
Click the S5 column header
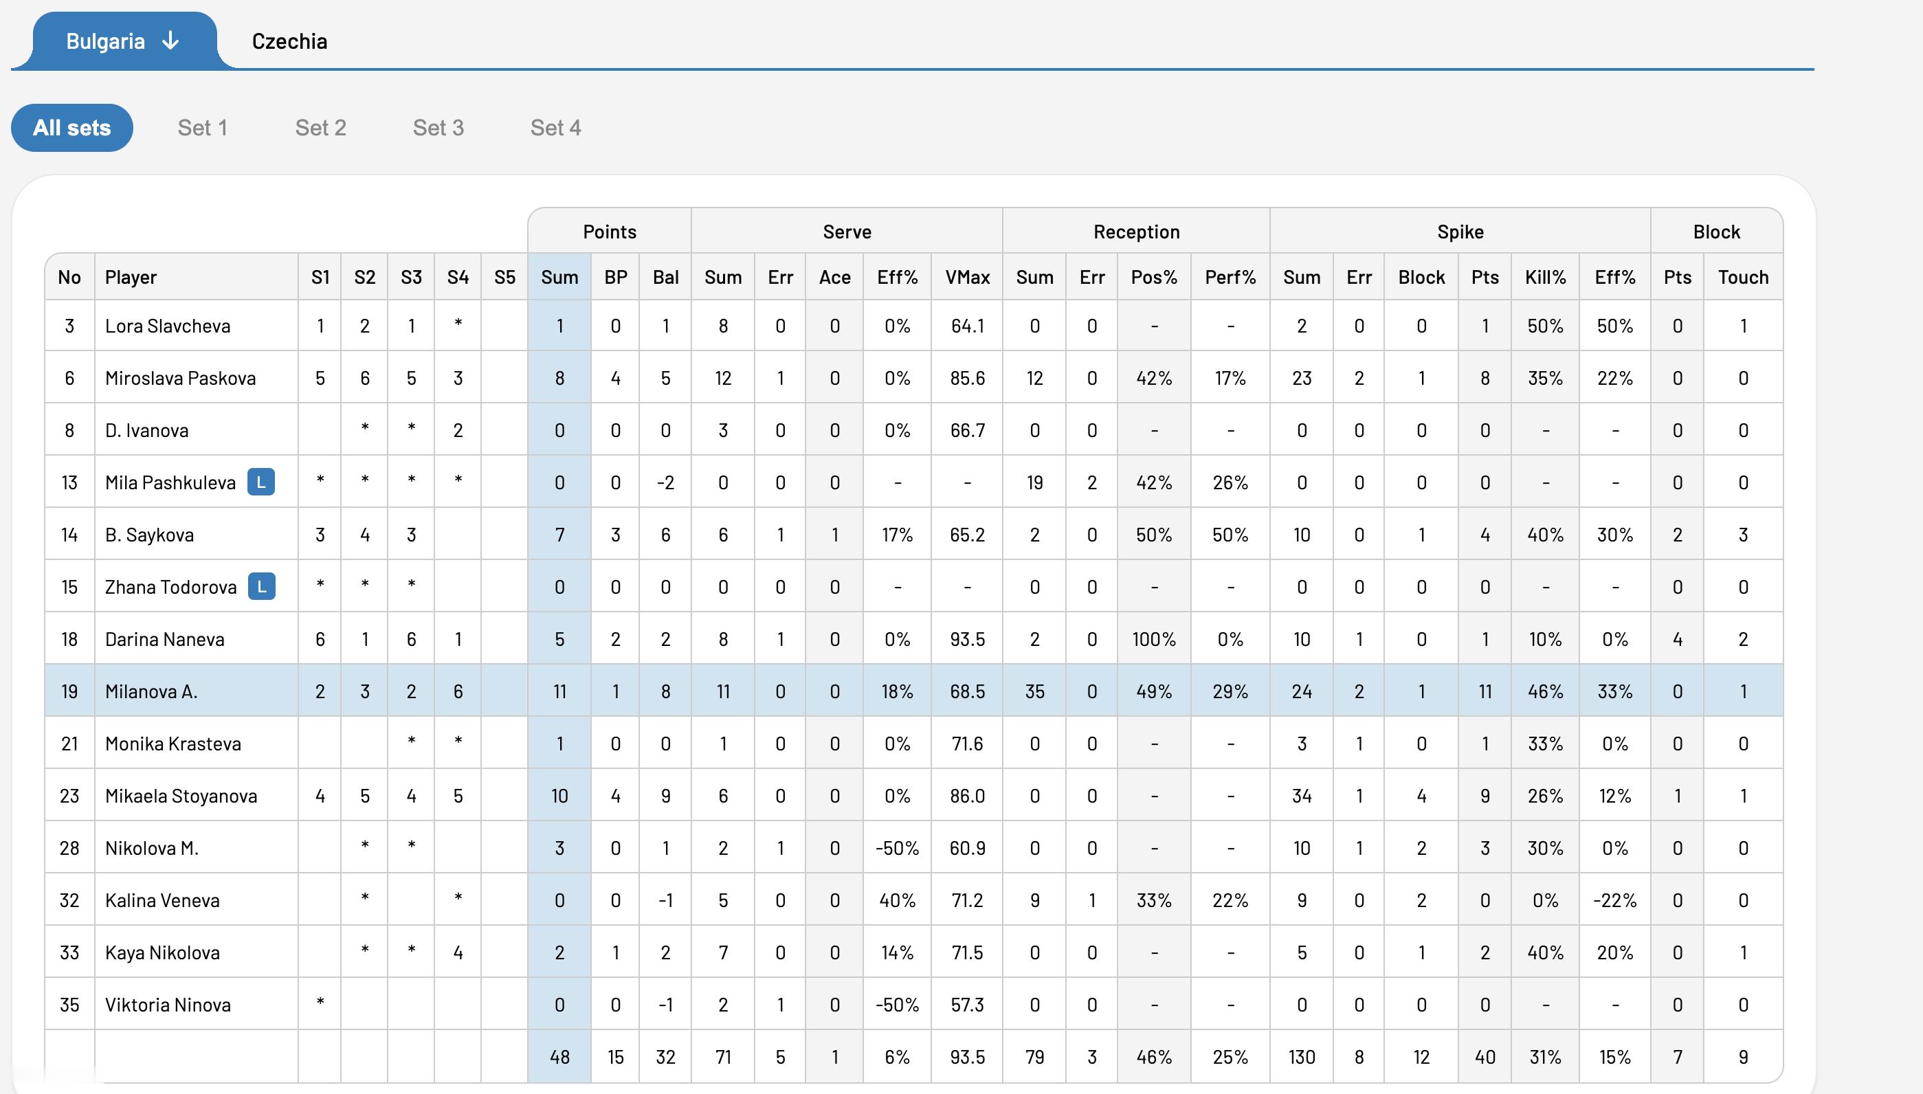[x=505, y=277]
